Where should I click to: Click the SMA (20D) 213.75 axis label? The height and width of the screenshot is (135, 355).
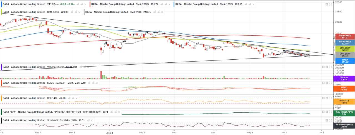(x=345, y=55)
